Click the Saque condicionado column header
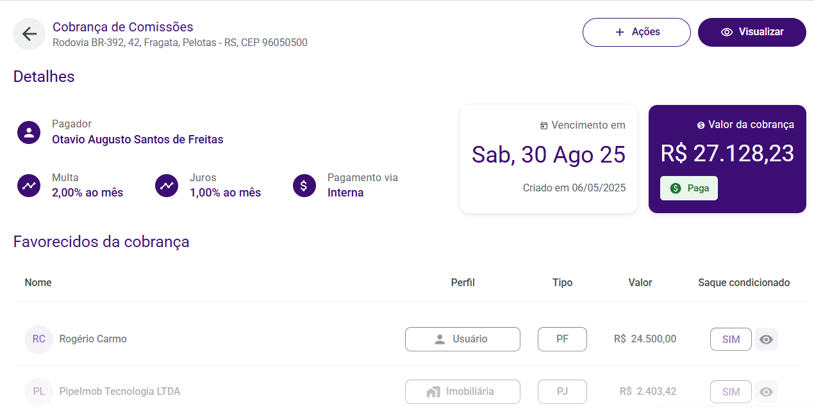The image size is (814, 409). coord(743,282)
